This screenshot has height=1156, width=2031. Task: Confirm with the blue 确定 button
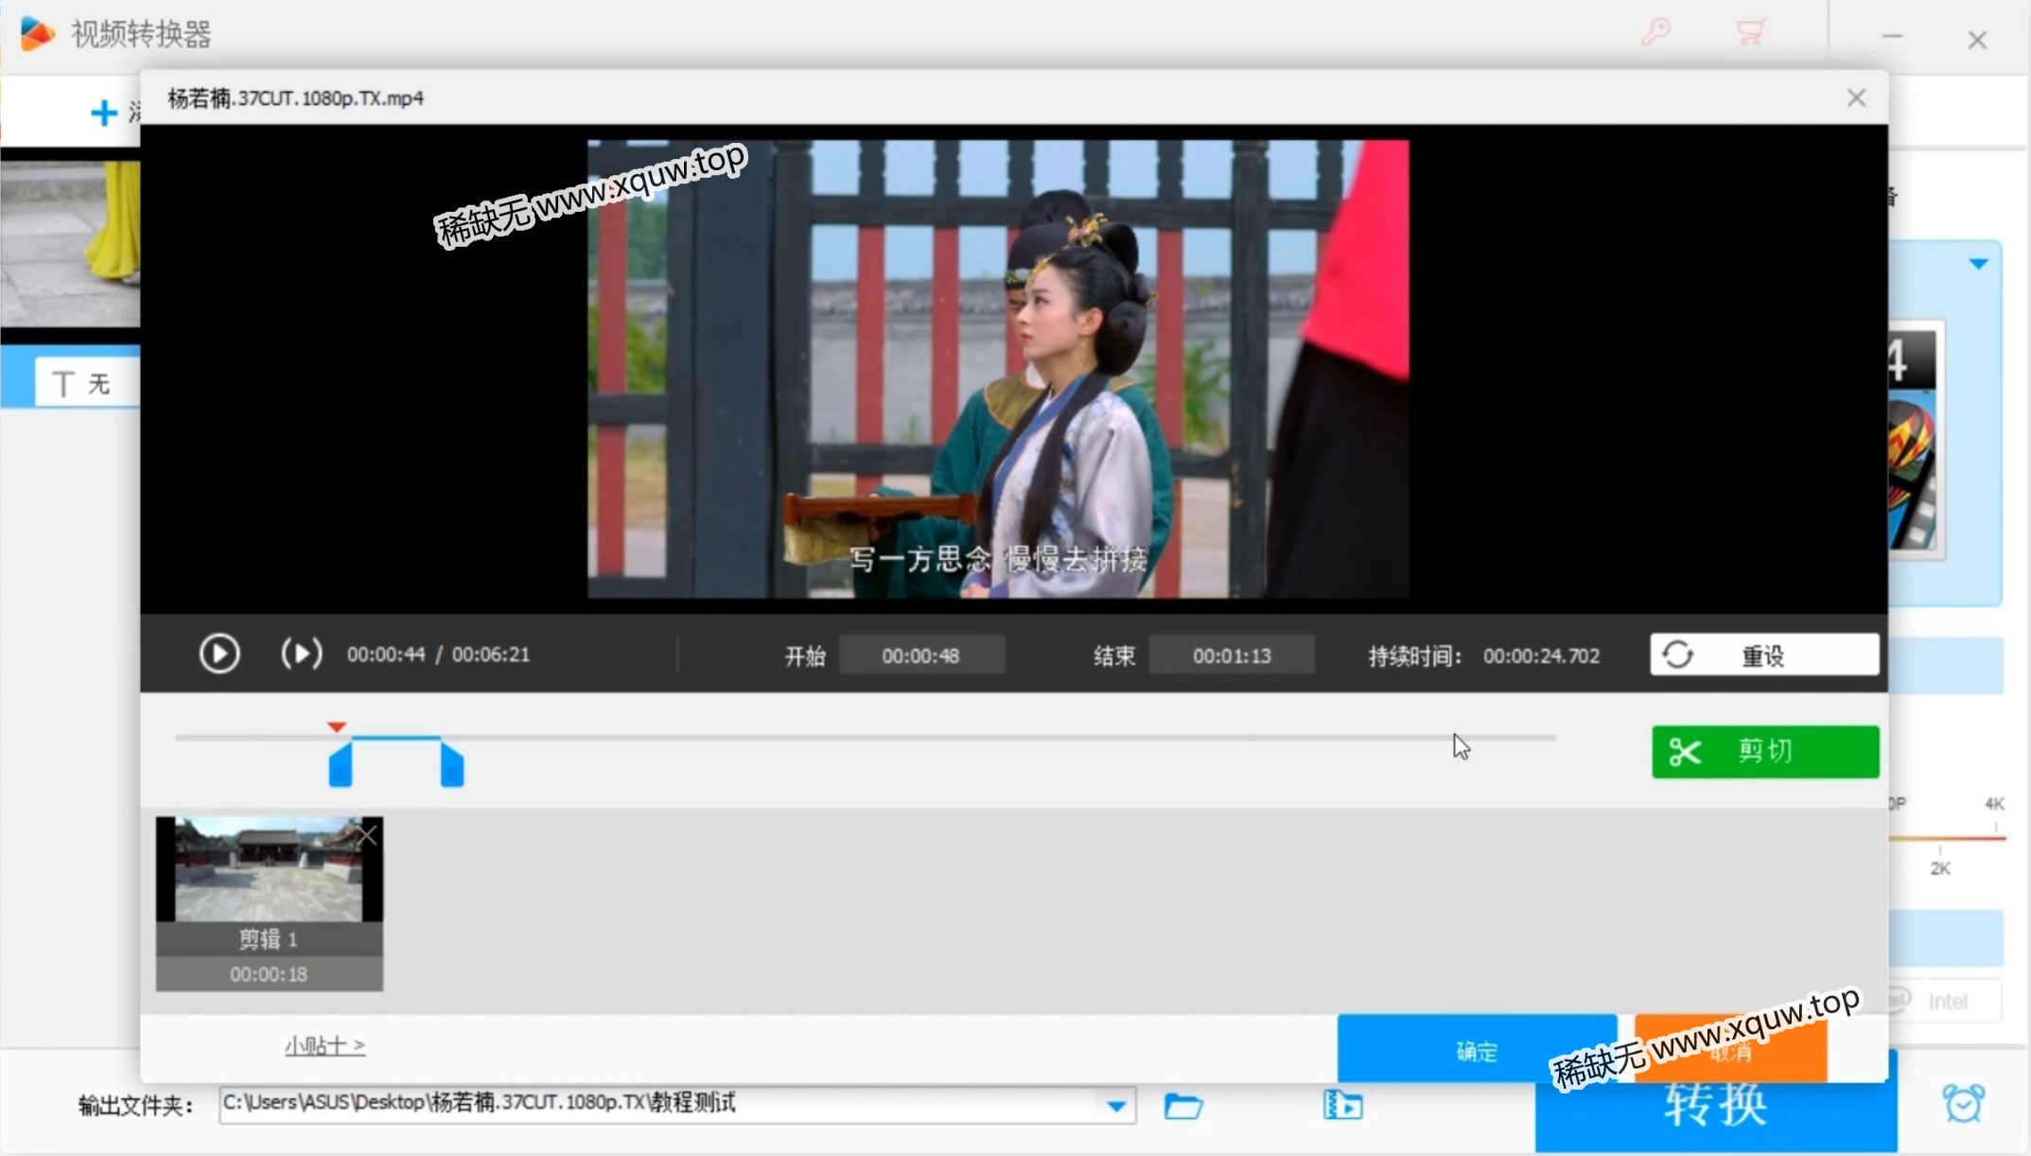pyautogui.click(x=1477, y=1048)
